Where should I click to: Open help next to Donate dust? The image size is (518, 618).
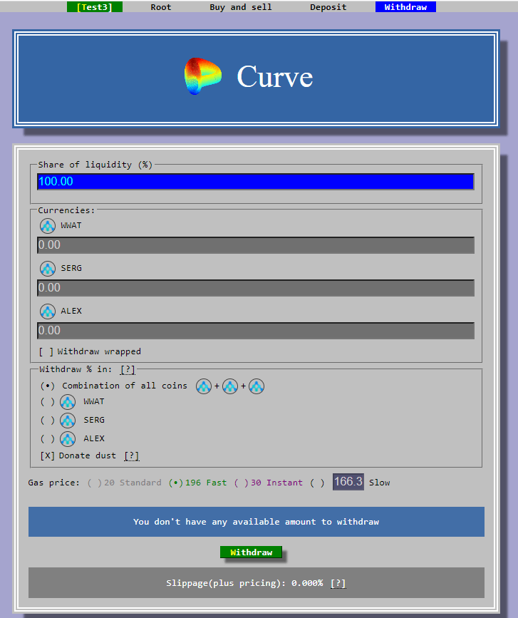click(x=132, y=456)
